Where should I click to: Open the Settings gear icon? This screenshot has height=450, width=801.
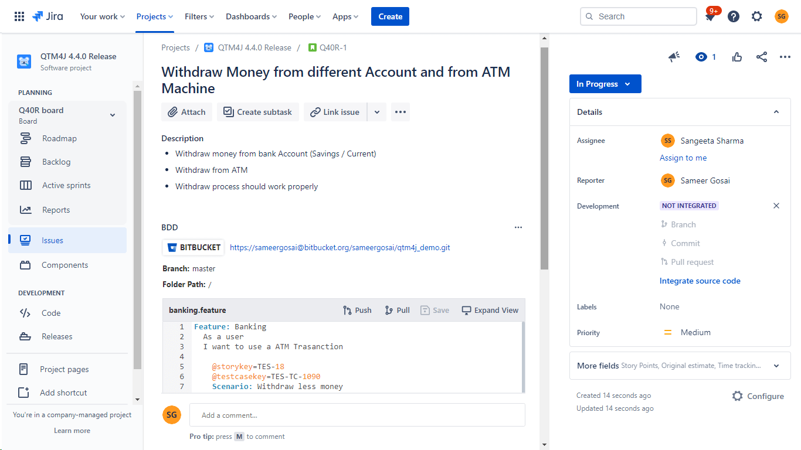coord(757,16)
